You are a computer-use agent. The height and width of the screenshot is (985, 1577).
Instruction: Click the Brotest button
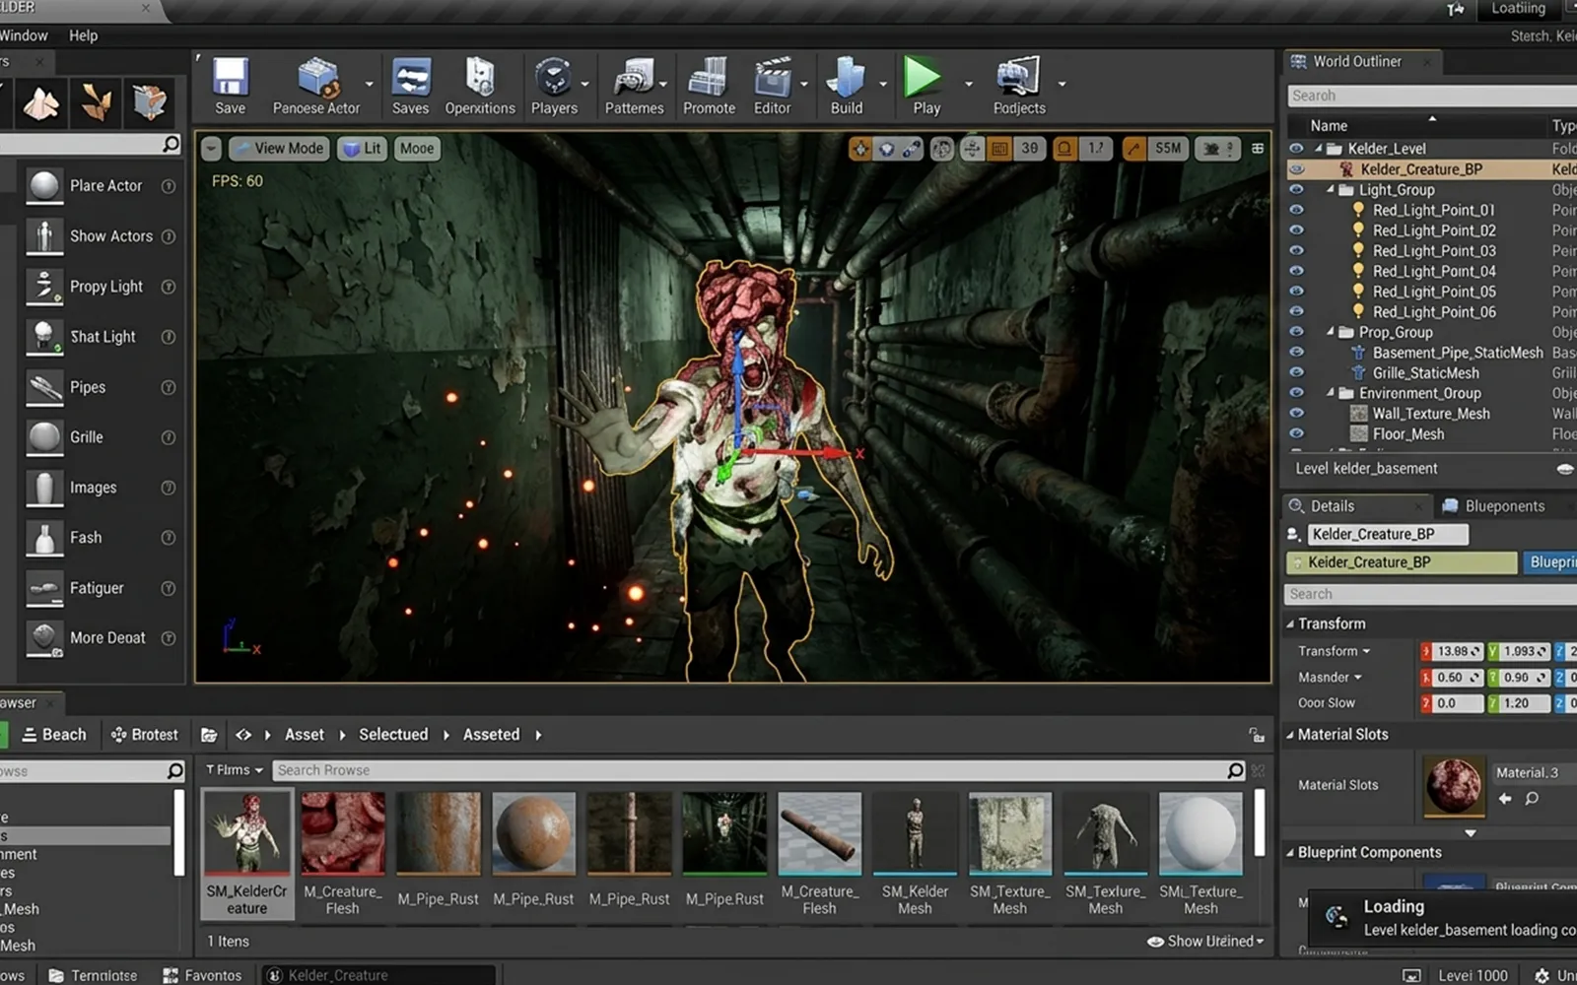(145, 735)
